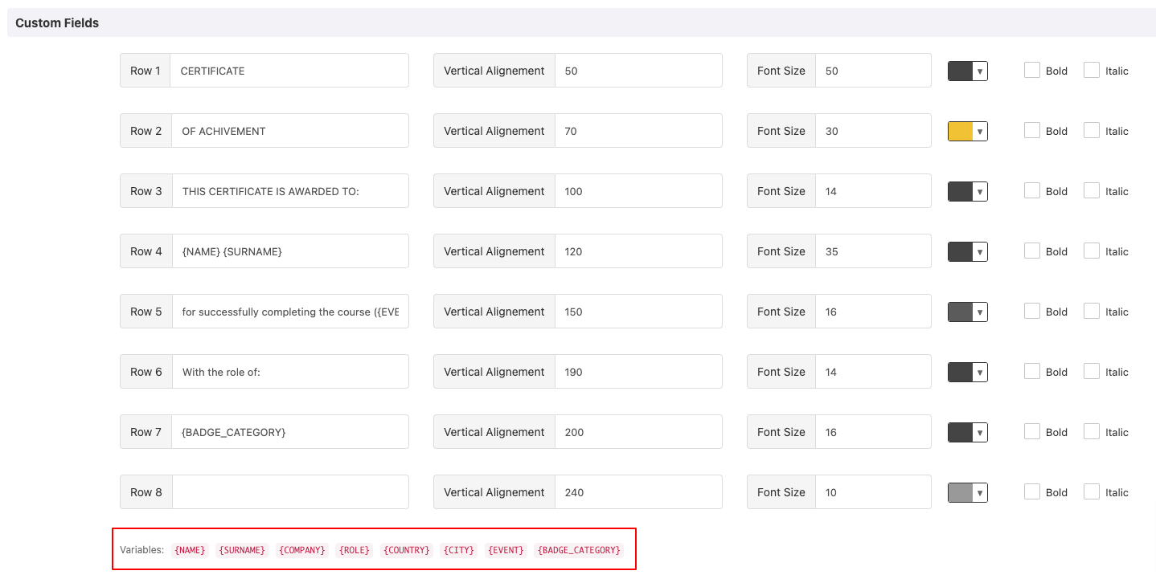Focus Row 3 Font Size field
This screenshot has height=587, width=1156.
(873, 191)
